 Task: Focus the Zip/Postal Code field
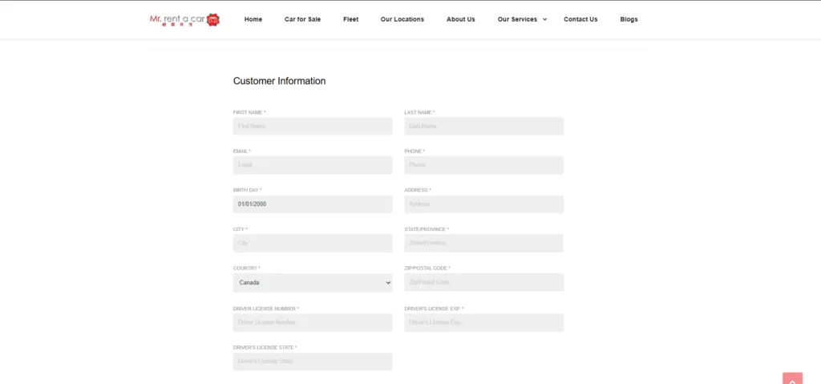[483, 282]
